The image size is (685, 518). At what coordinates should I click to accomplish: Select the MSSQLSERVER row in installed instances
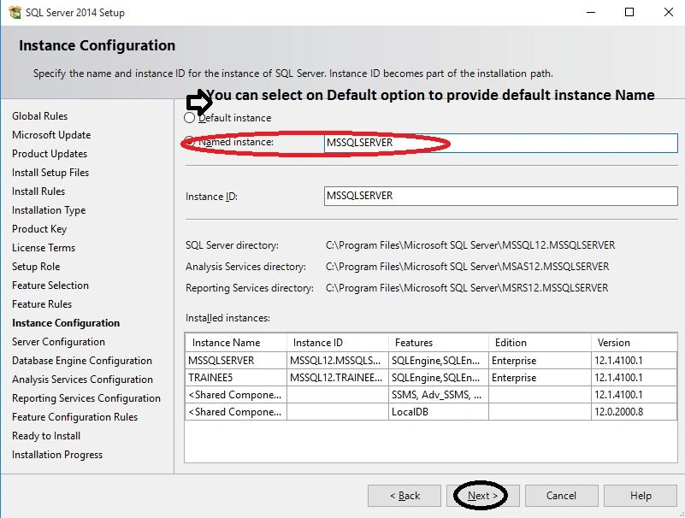coord(431,361)
